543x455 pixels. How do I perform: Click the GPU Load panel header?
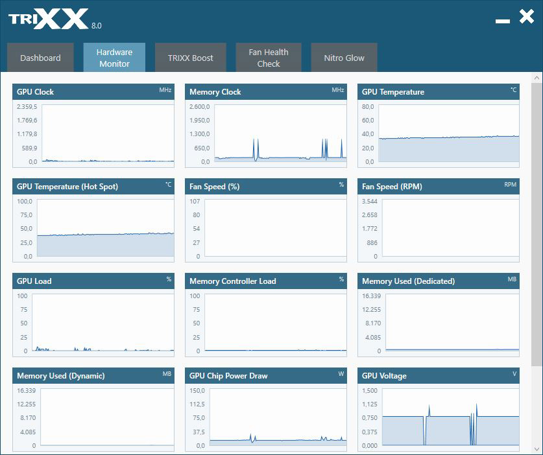pos(93,281)
